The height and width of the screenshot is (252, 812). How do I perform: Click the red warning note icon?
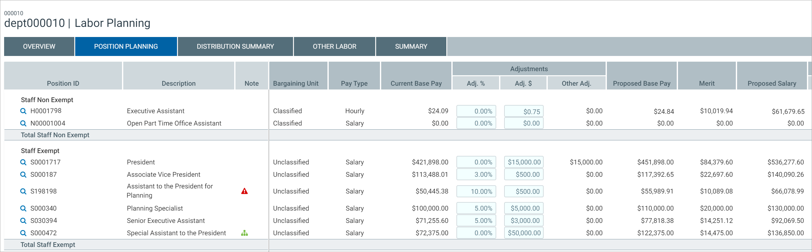pyautogui.click(x=244, y=191)
